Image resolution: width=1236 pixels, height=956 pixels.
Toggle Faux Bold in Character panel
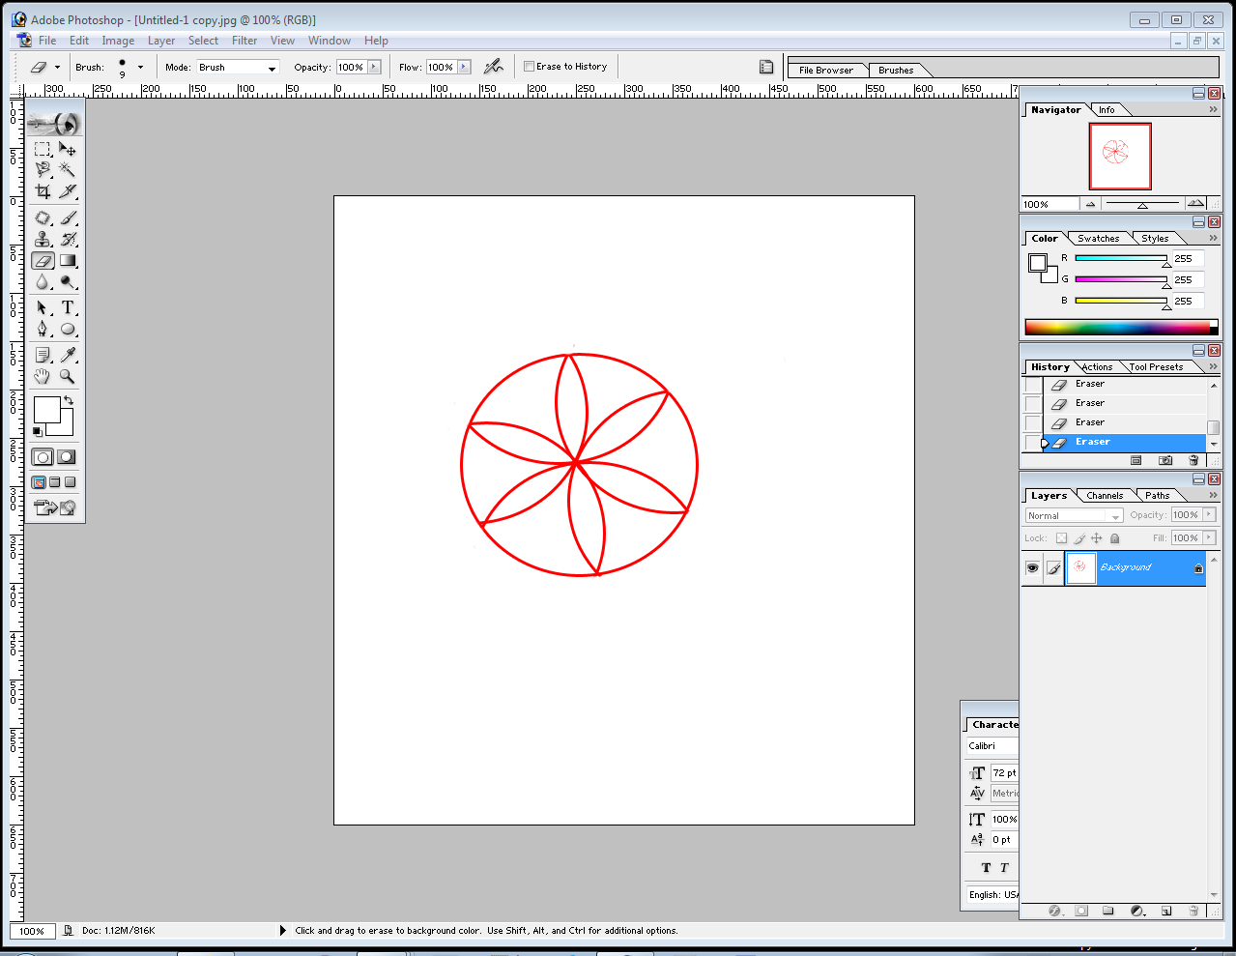click(986, 868)
